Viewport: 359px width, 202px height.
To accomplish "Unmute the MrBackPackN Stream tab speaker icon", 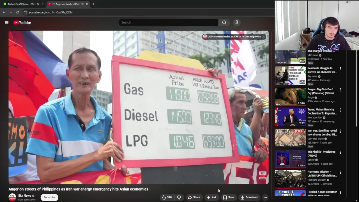I will click(x=38, y=4).
